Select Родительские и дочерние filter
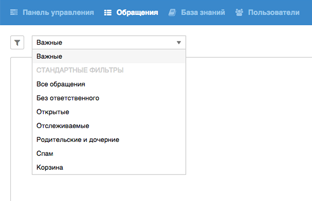The image size is (312, 201). [109, 140]
